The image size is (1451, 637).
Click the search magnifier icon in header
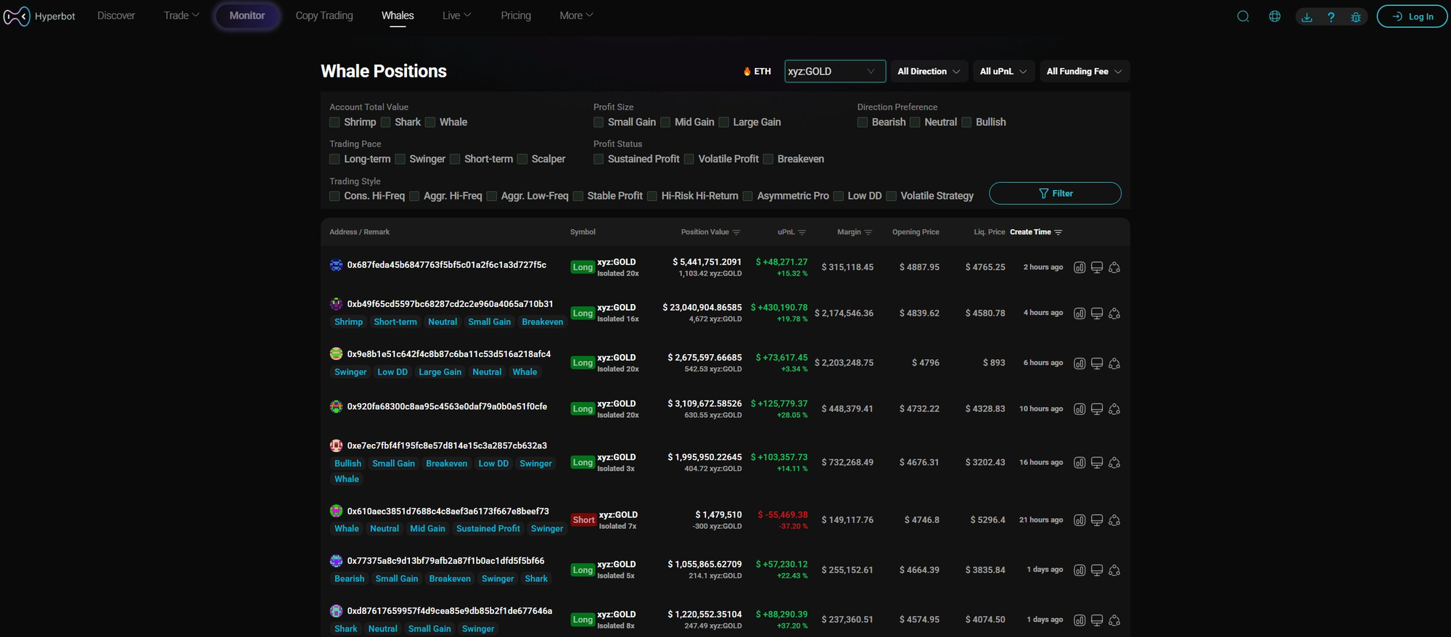1243,17
